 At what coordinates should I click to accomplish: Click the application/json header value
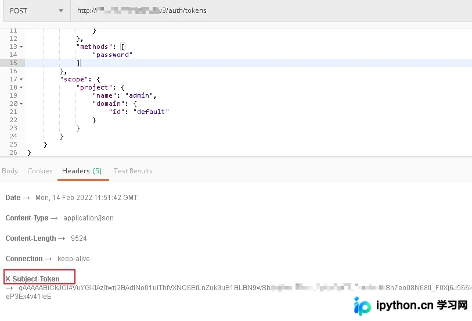pyautogui.click(x=88, y=218)
